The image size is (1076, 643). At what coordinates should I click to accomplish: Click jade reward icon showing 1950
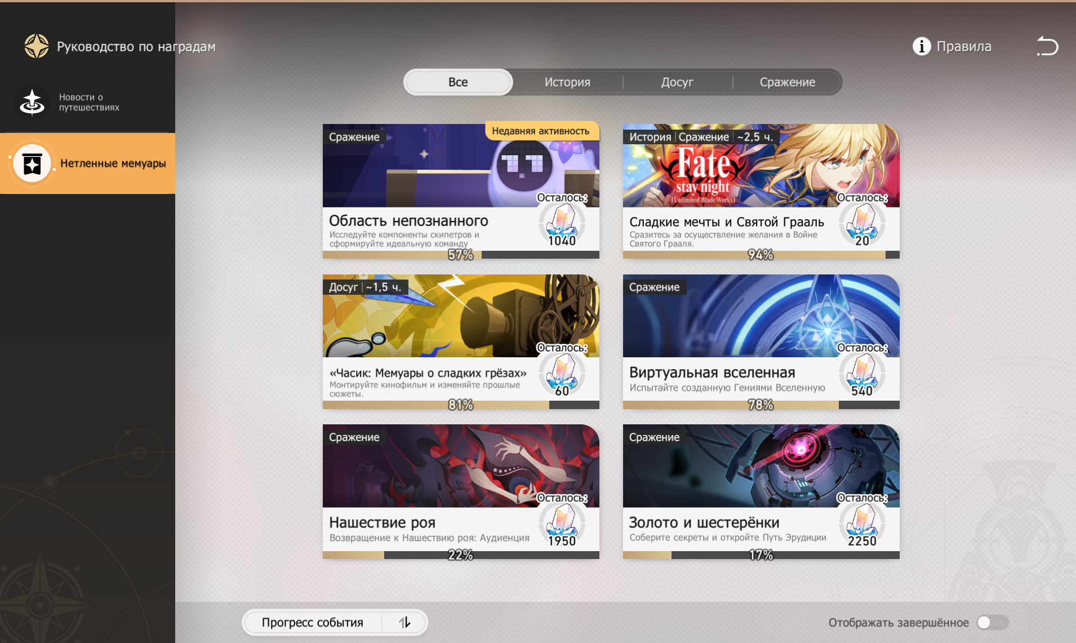[x=562, y=526]
